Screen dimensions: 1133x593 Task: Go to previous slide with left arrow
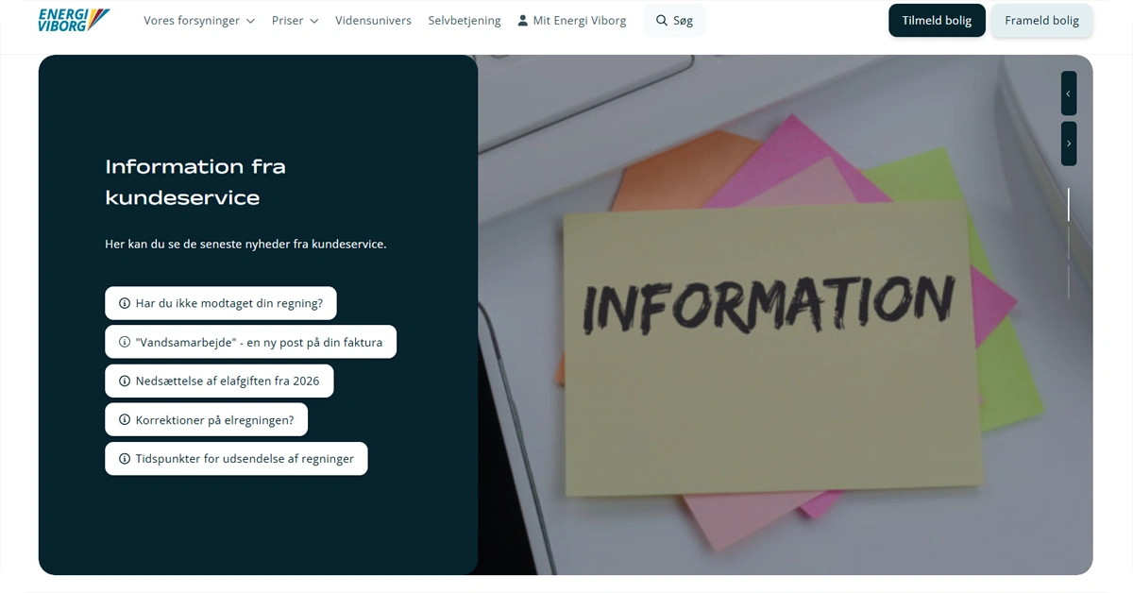point(1068,93)
